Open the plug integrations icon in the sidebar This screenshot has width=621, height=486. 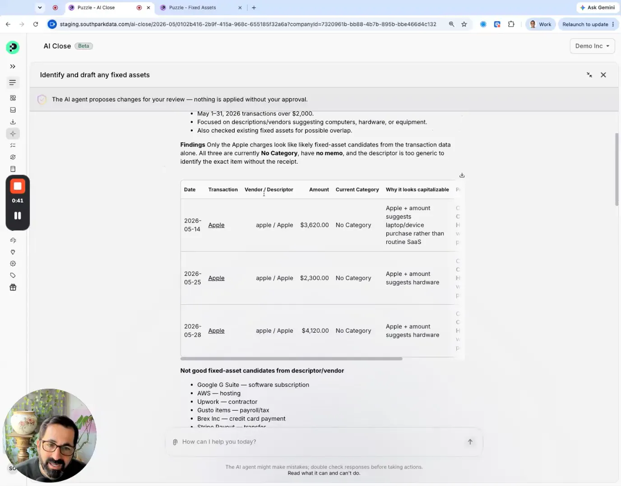(x=13, y=252)
